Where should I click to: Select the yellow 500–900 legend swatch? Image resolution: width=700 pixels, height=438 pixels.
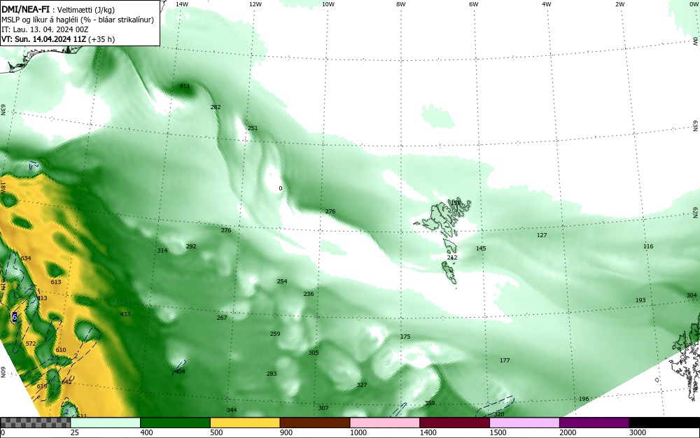point(245,423)
